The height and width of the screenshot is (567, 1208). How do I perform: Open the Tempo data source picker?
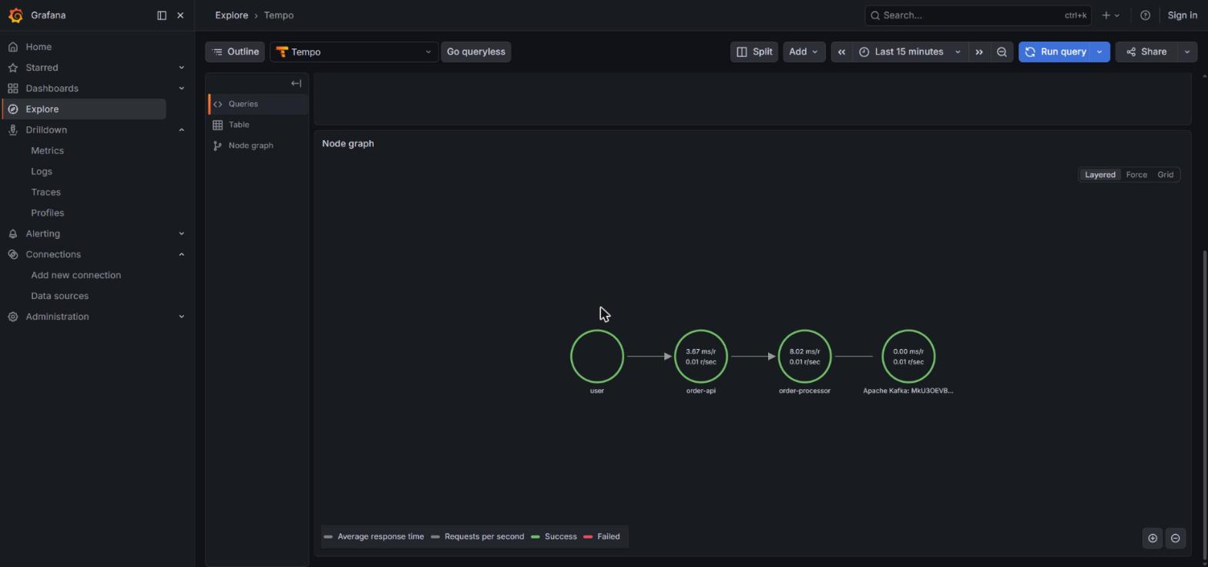pos(354,52)
